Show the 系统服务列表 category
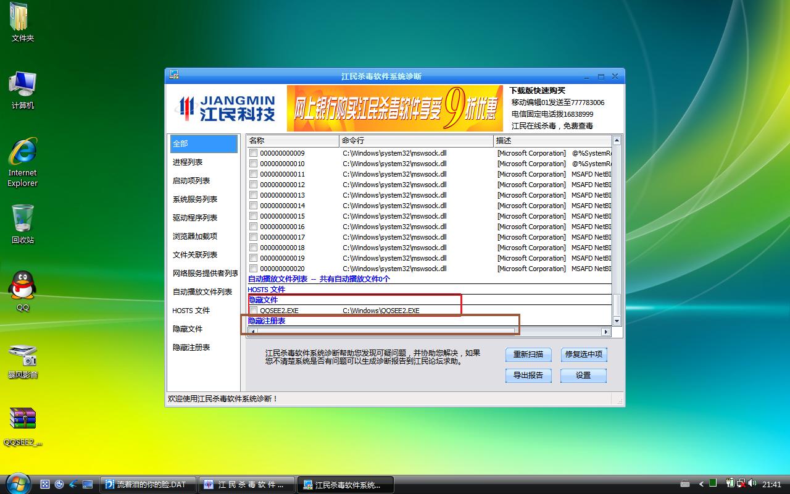Image resolution: width=790 pixels, height=494 pixels. point(204,199)
